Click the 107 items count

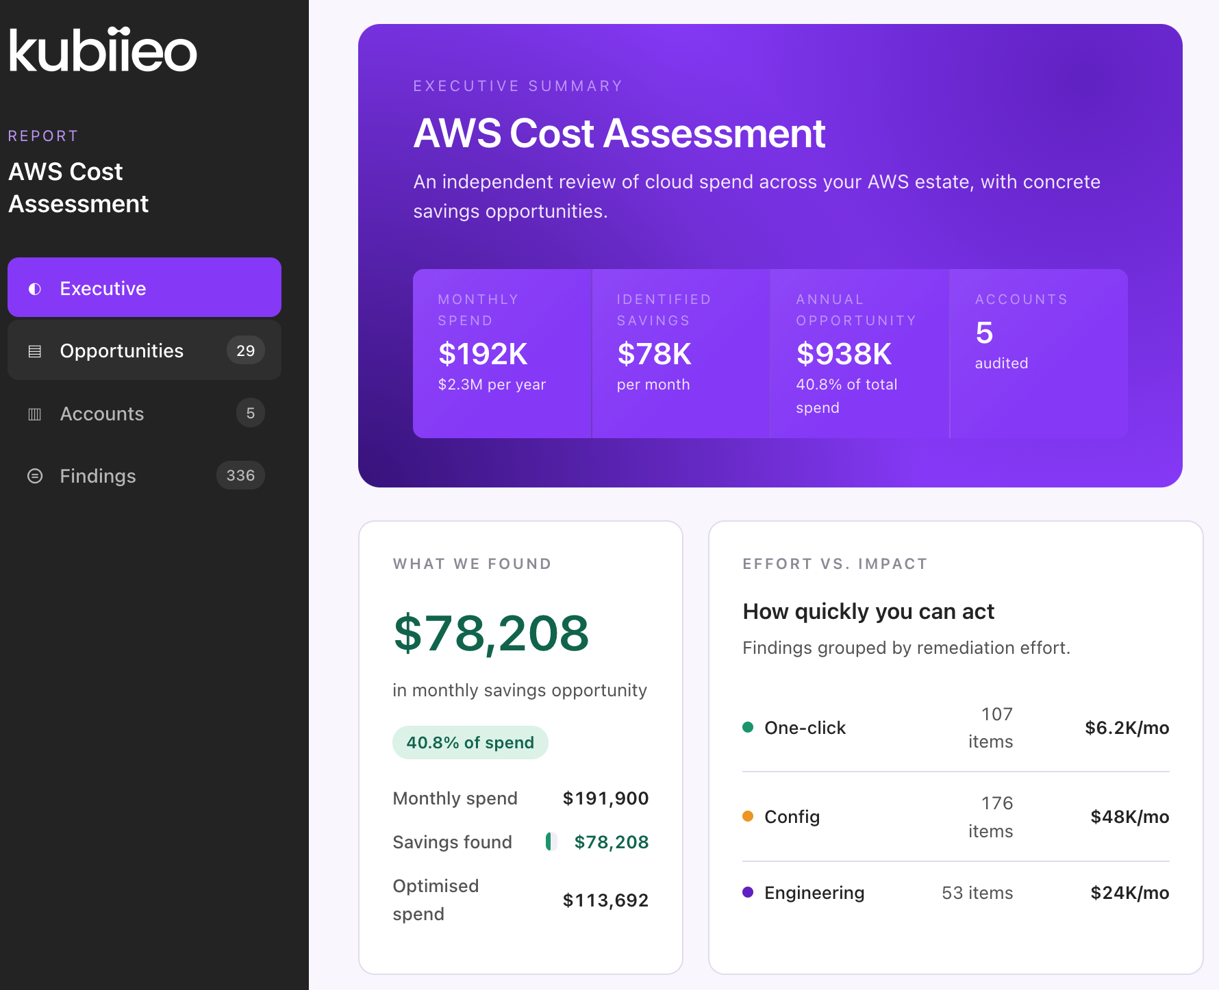tap(991, 728)
